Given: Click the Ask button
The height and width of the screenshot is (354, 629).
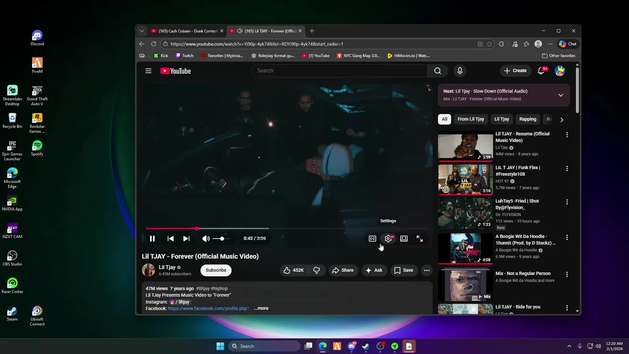Looking at the screenshot, I should [x=373, y=270].
